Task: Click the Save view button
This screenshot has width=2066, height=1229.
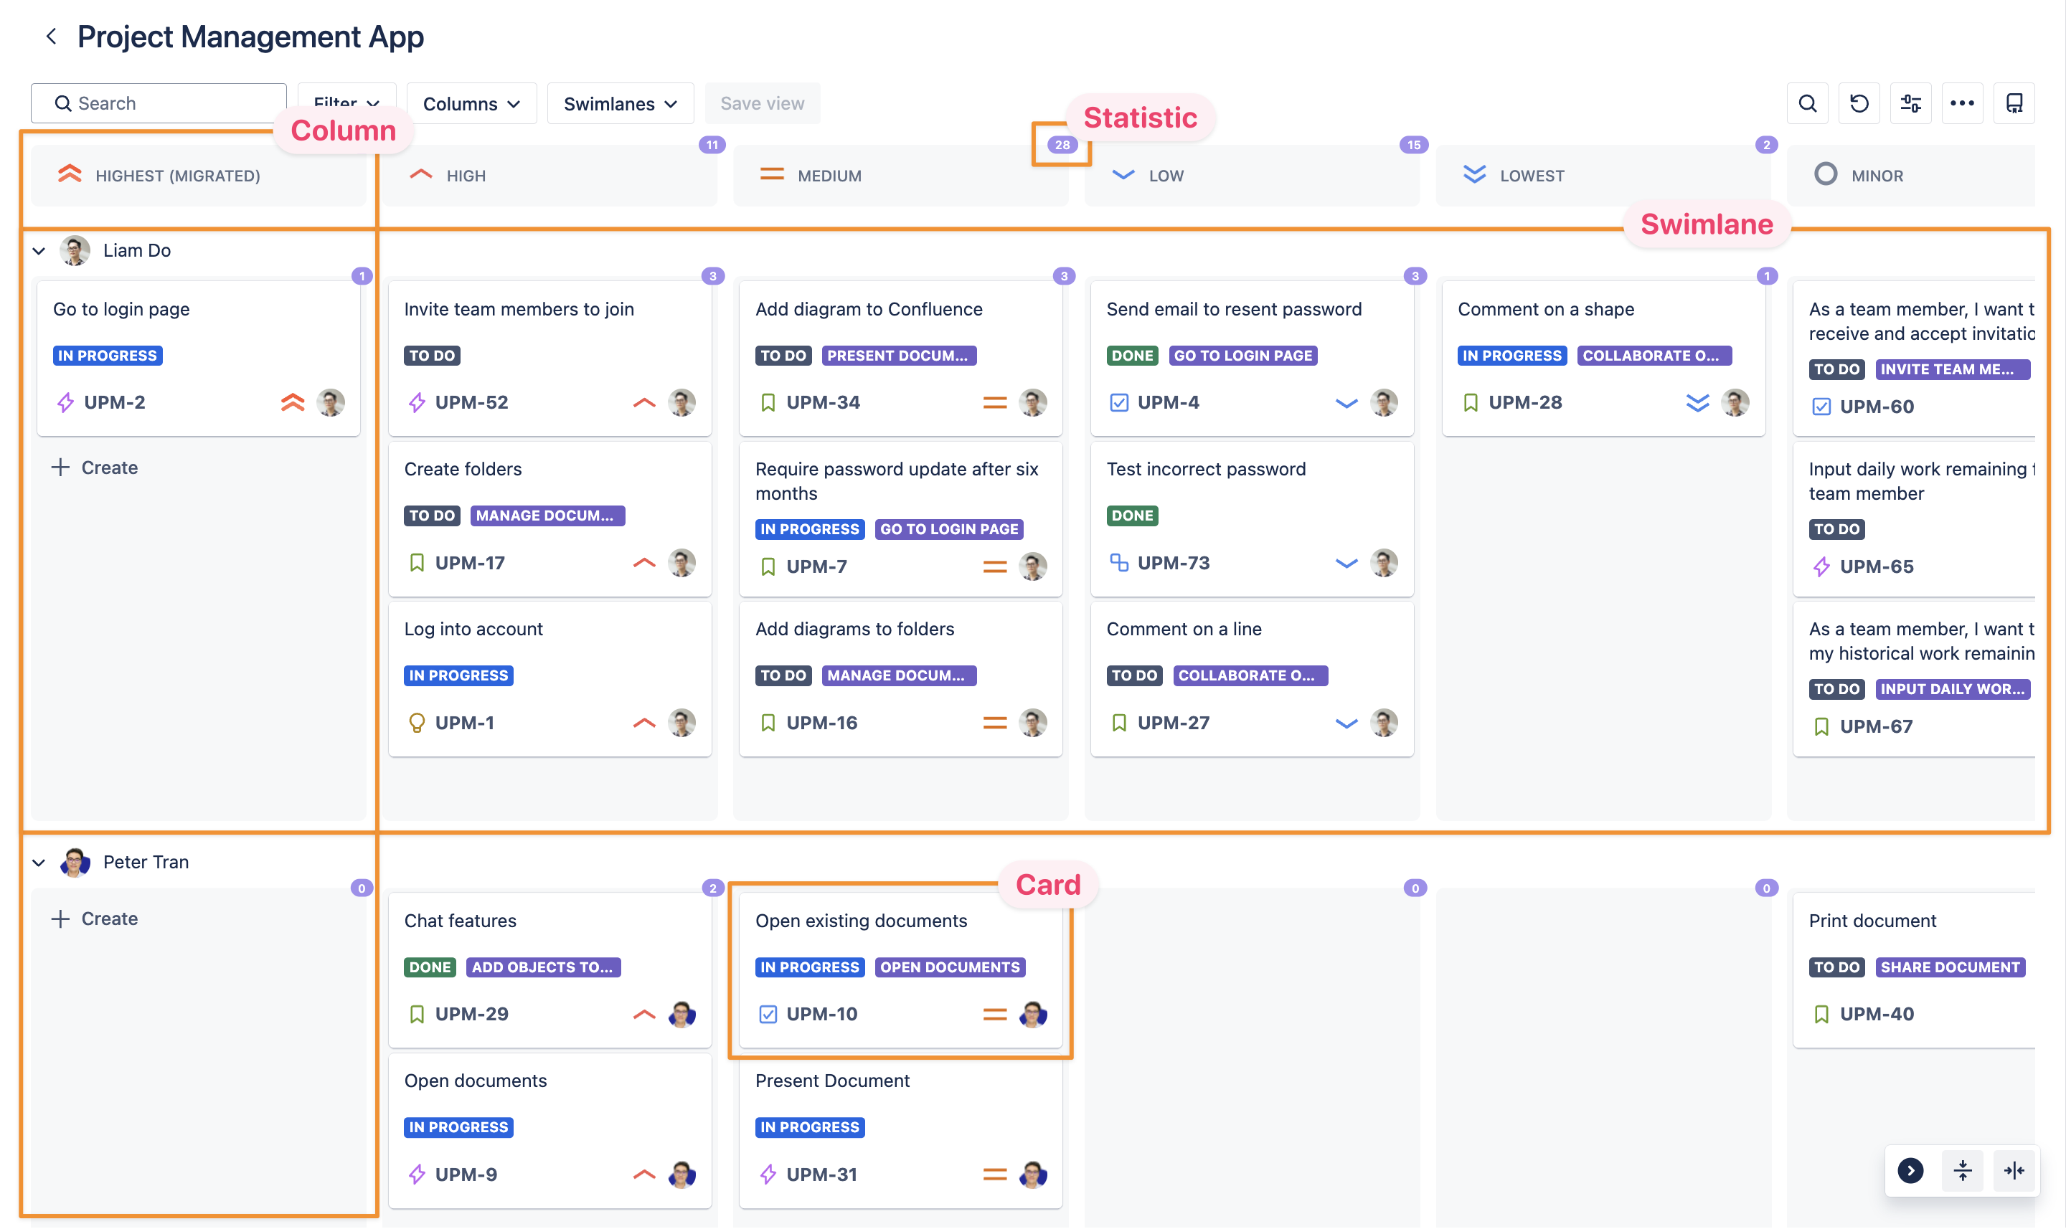Action: coord(762,103)
